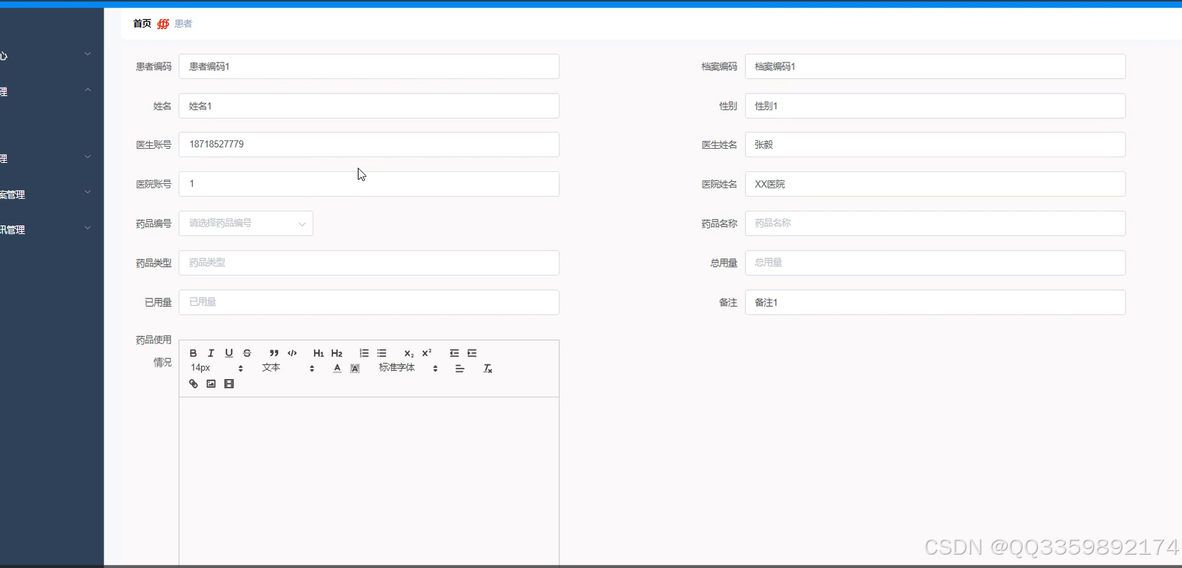The height and width of the screenshot is (568, 1182).
Task: Create an ordered numbered list
Action: (x=364, y=353)
